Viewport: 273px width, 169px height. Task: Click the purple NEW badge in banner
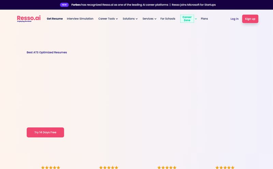click(x=64, y=5)
